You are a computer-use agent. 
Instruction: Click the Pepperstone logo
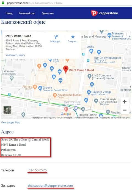(x=105, y=13)
